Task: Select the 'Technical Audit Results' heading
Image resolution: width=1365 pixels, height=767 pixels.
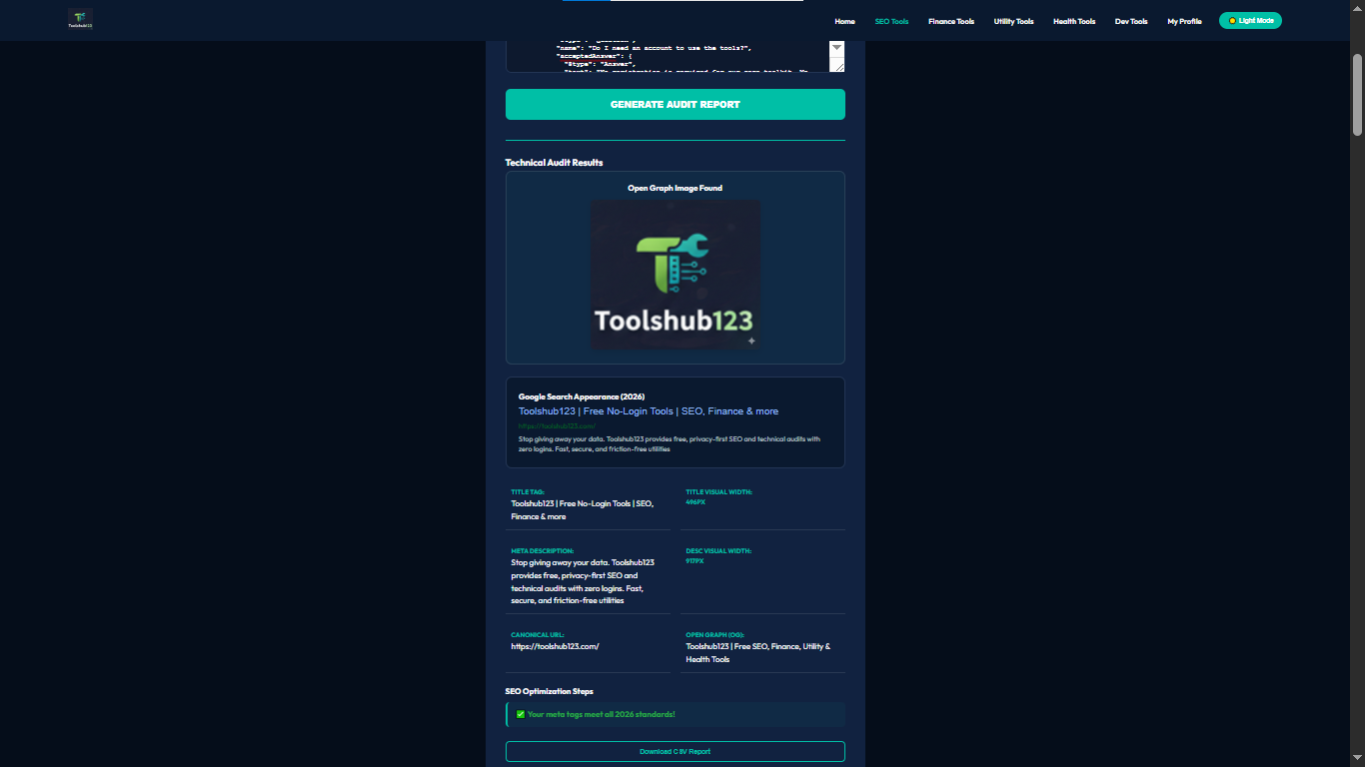Action: point(555,163)
